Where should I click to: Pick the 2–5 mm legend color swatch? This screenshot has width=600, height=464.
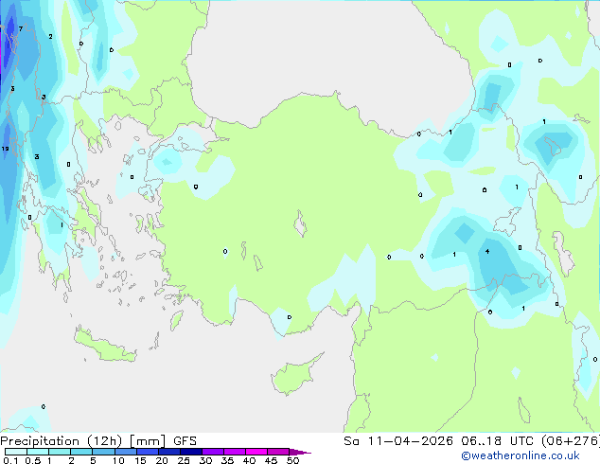81,452
